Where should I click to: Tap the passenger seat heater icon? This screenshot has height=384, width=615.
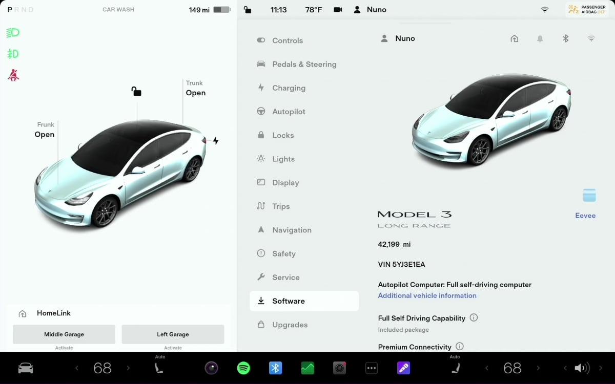point(455,368)
